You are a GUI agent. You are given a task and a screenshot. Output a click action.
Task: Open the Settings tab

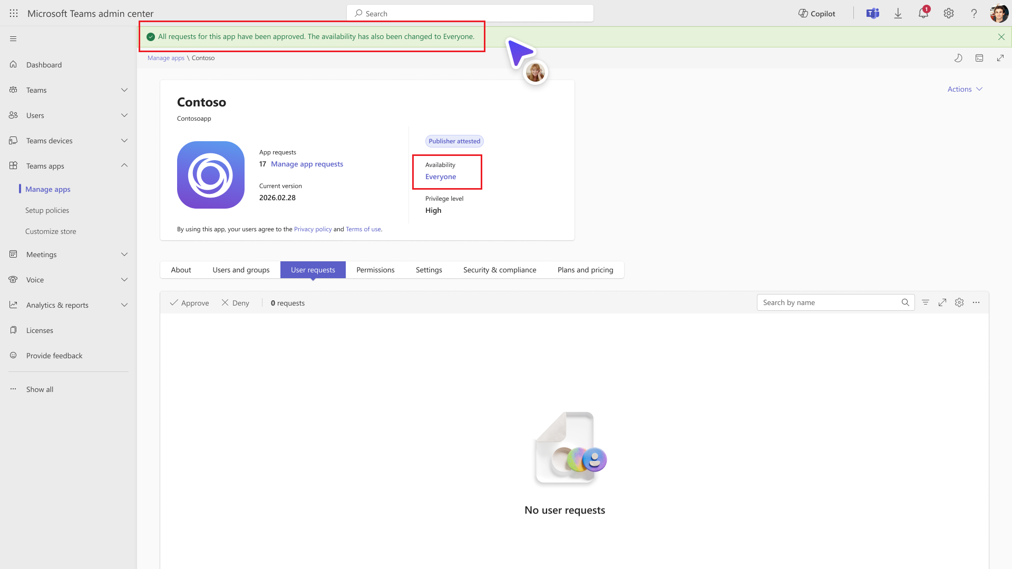(x=429, y=270)
